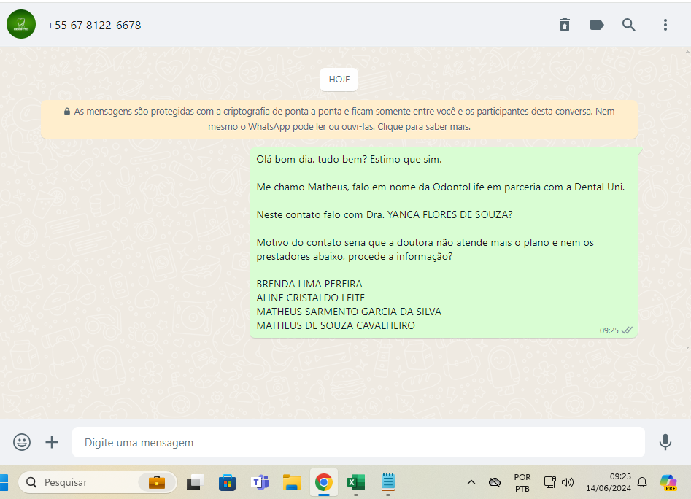Switch to Excel on the taskbar

tap(355, 483)
